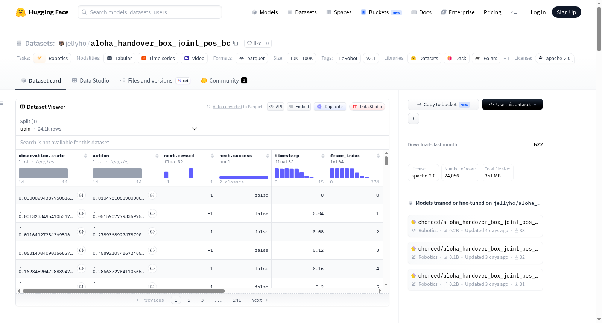Click Log In link
Viewport: 602px width, 323px height.
click(538, 12)
